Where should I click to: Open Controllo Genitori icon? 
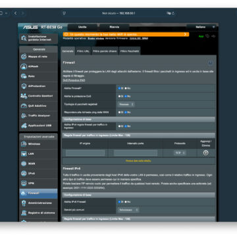coord(24,96)
